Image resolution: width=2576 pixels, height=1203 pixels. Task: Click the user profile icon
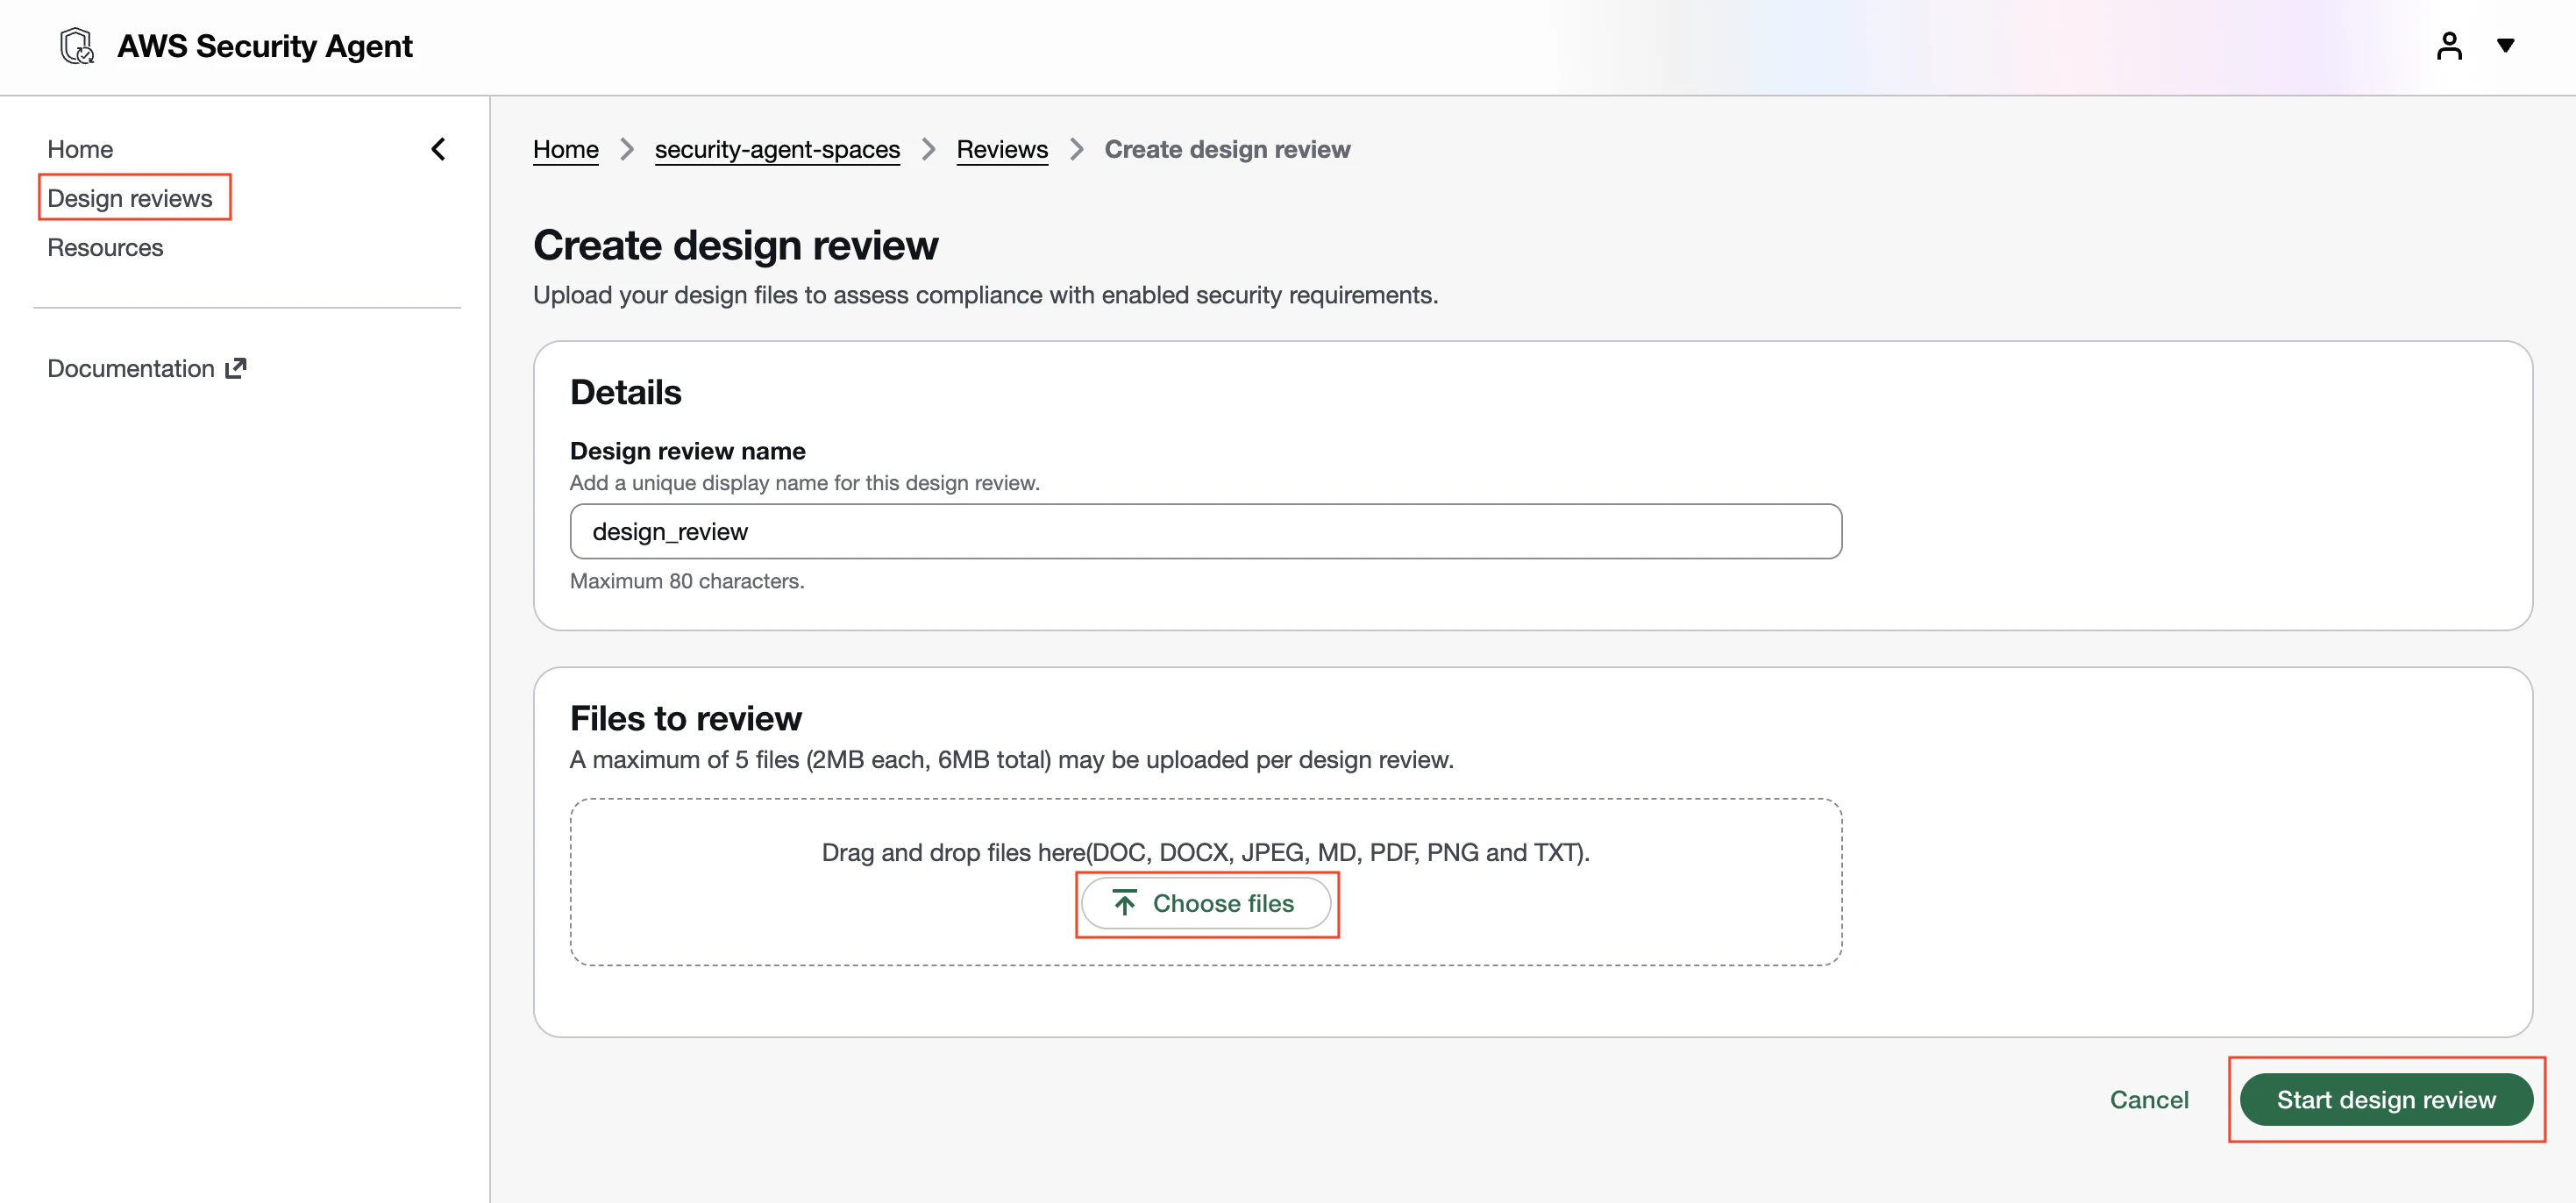(x=2449, y=46)
